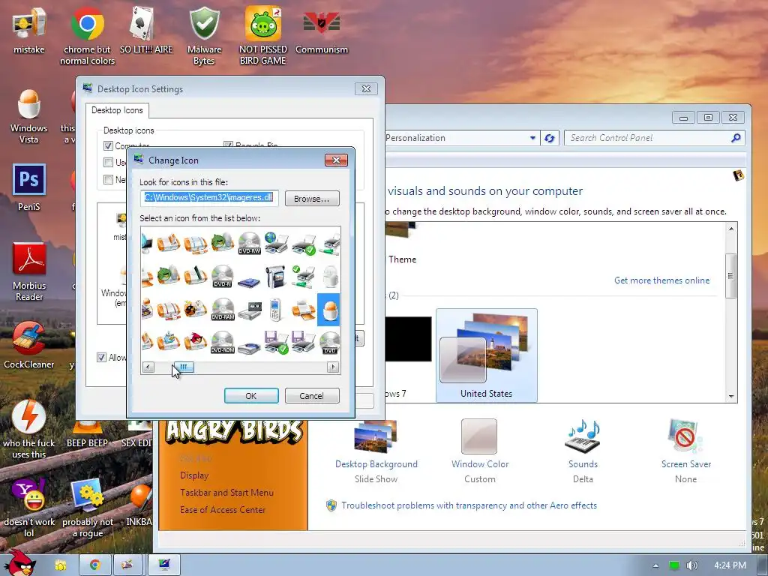
Task: Toggle the Allow themes checkbox
Action: 101,357
